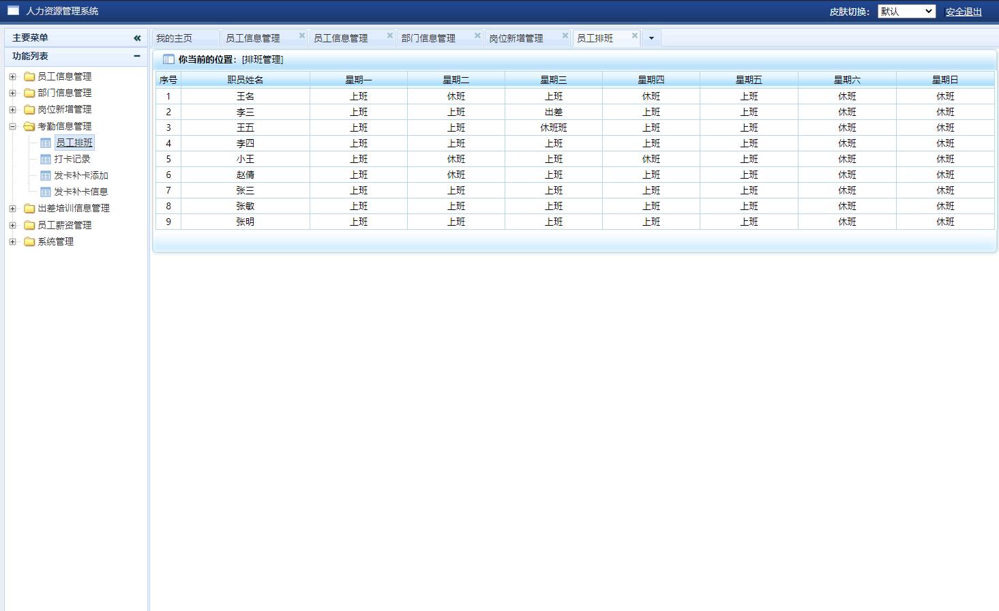
Task: Close the 员工排班 tab
Action: [x=635, y=35]
